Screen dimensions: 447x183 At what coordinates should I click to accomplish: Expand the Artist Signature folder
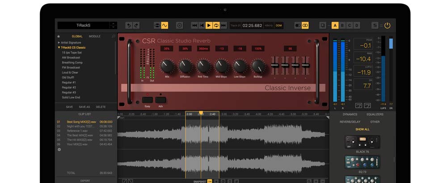click(59, 42)
